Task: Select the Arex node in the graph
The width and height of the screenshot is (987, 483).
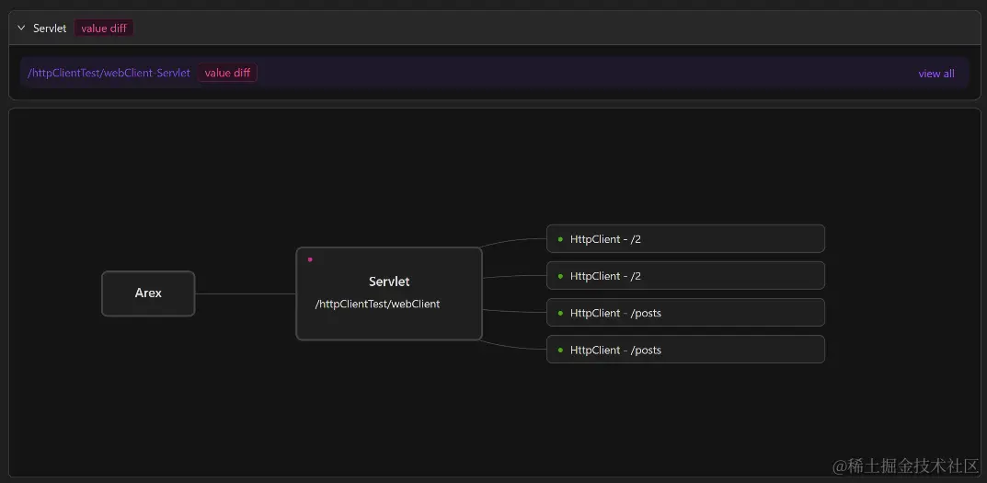Action: pyautogui.click(x=148, y=293)
